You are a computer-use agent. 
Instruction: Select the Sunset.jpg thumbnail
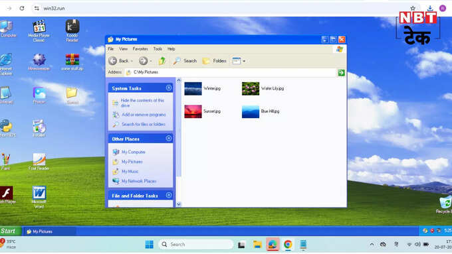(193, 111)
